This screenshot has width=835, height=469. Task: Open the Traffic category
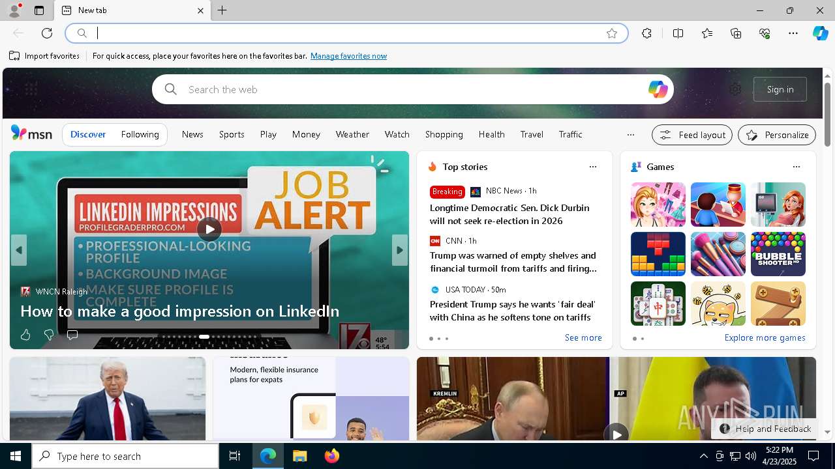(x=570, y=134)
